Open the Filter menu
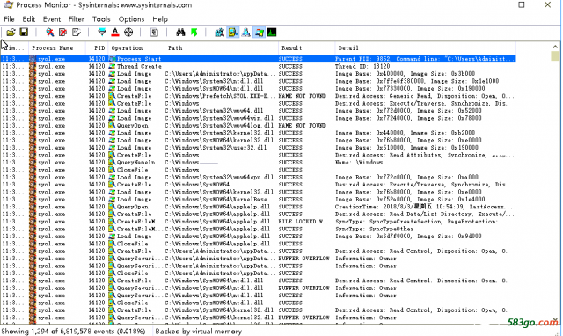 coord(77,19)
